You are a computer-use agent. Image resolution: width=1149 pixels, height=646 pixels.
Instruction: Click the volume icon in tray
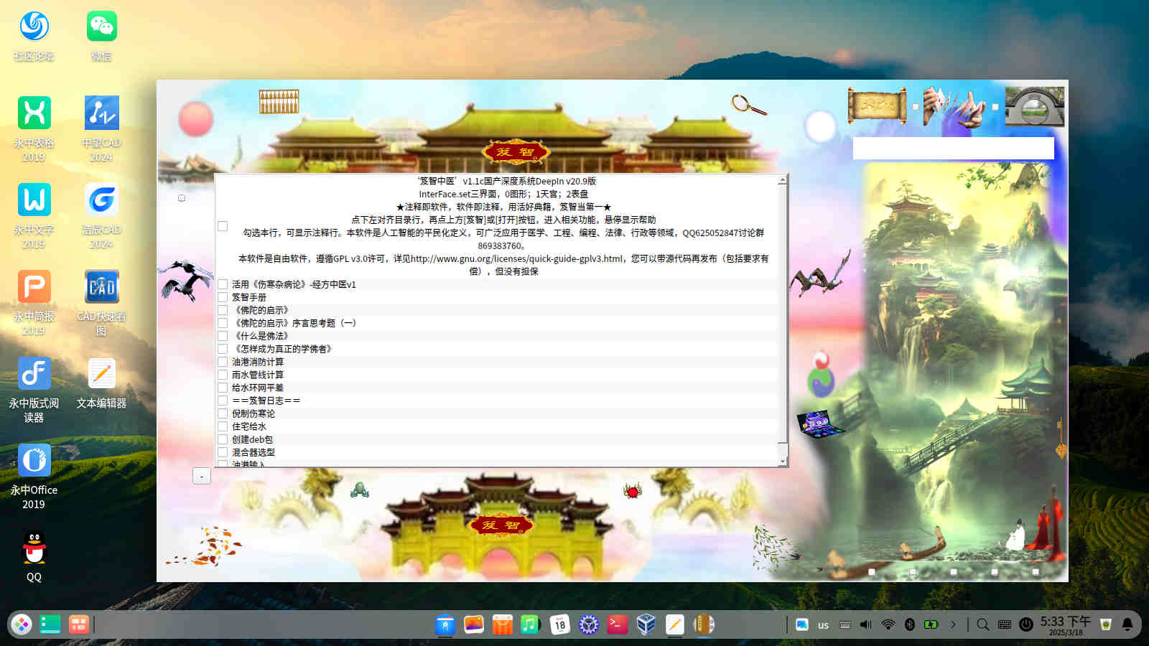pos(866,624)
